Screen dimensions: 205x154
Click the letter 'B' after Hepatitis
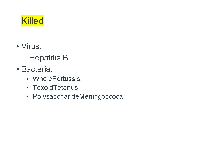[x=65, y=58]
